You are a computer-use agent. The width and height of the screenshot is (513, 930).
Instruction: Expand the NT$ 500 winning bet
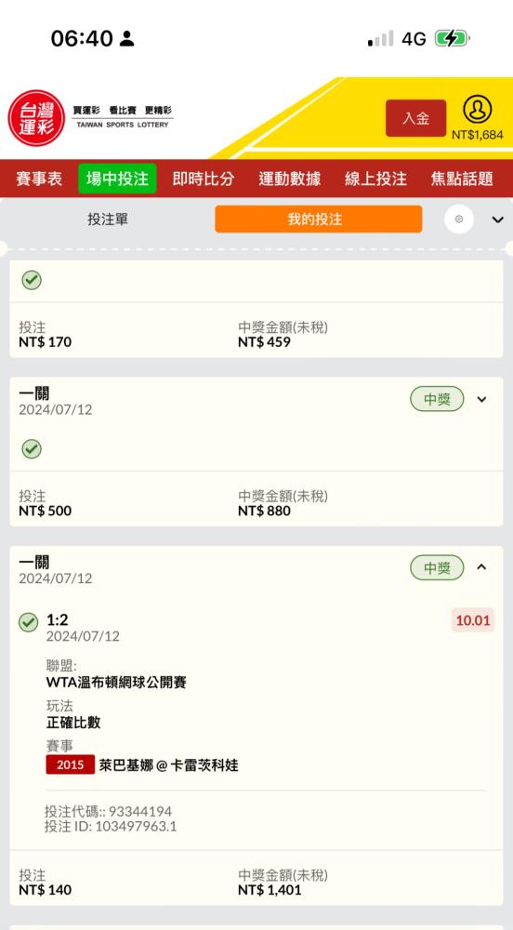pyautogui.click(x=481, y=399)
